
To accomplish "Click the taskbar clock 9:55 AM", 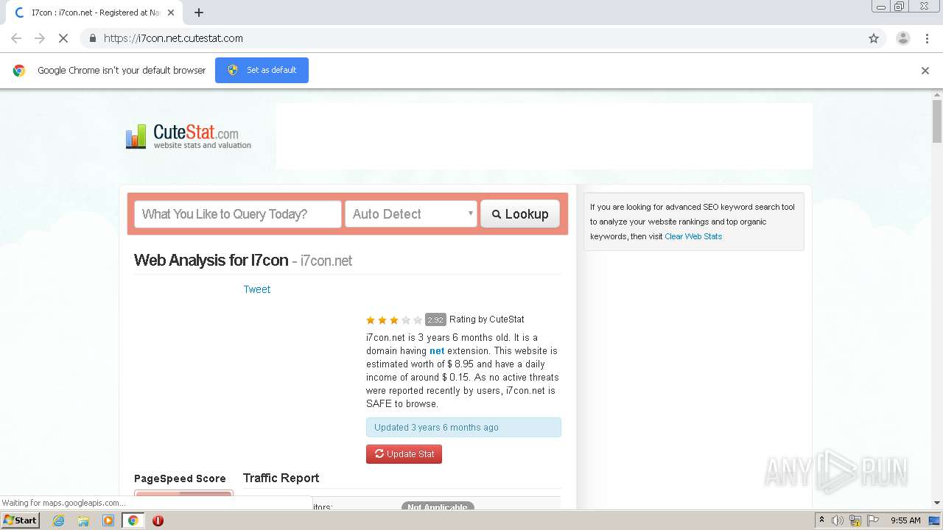I will click(905, 520).
